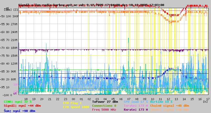Click the "TxPower 27 dBm" legend label
Screen dimensions: 211x113
(105, 102)
